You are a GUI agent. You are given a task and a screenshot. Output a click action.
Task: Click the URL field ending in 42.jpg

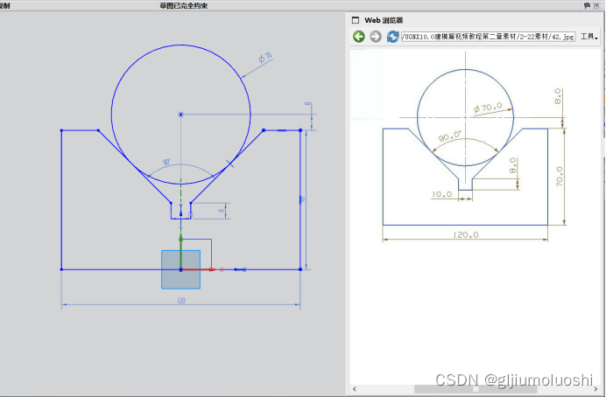coord(488,37)
